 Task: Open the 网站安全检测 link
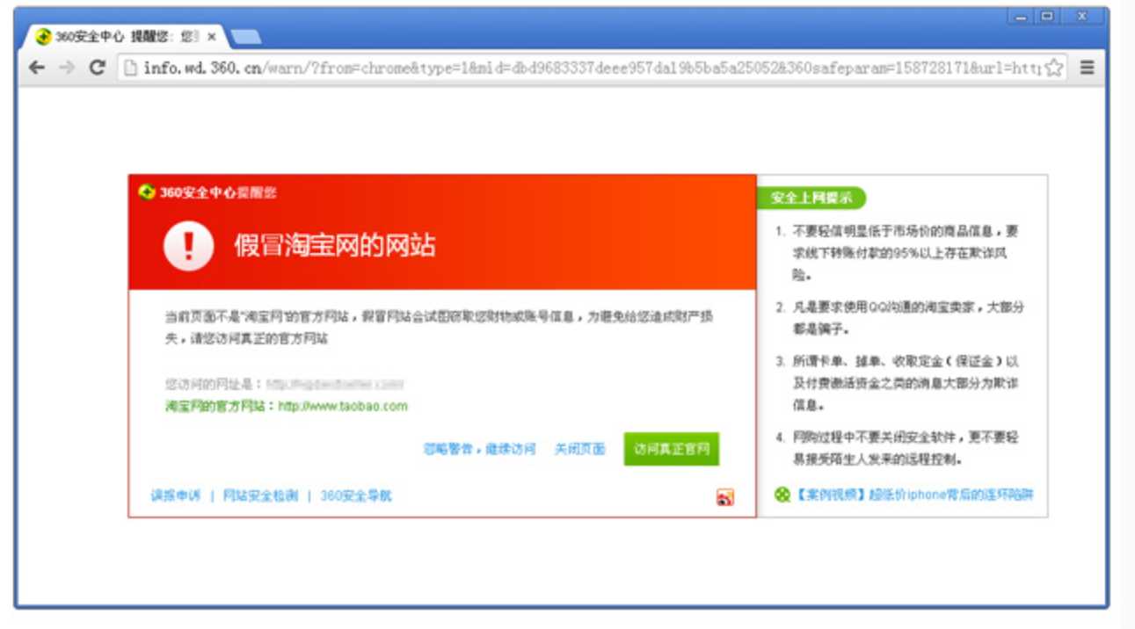[260, 495]
